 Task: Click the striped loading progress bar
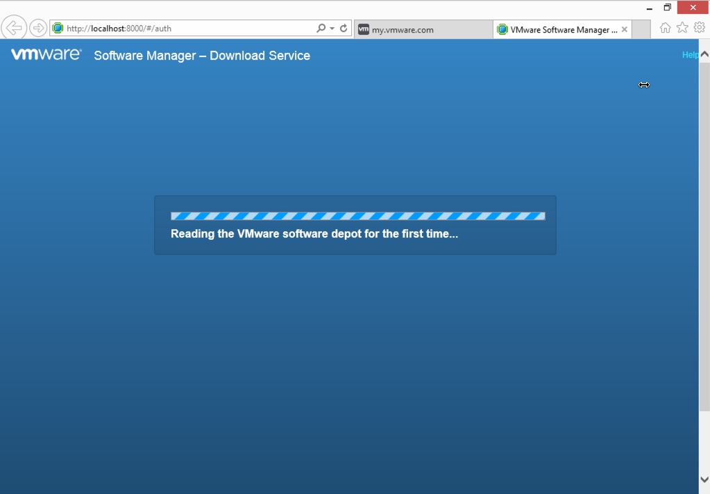click(357, 216)
